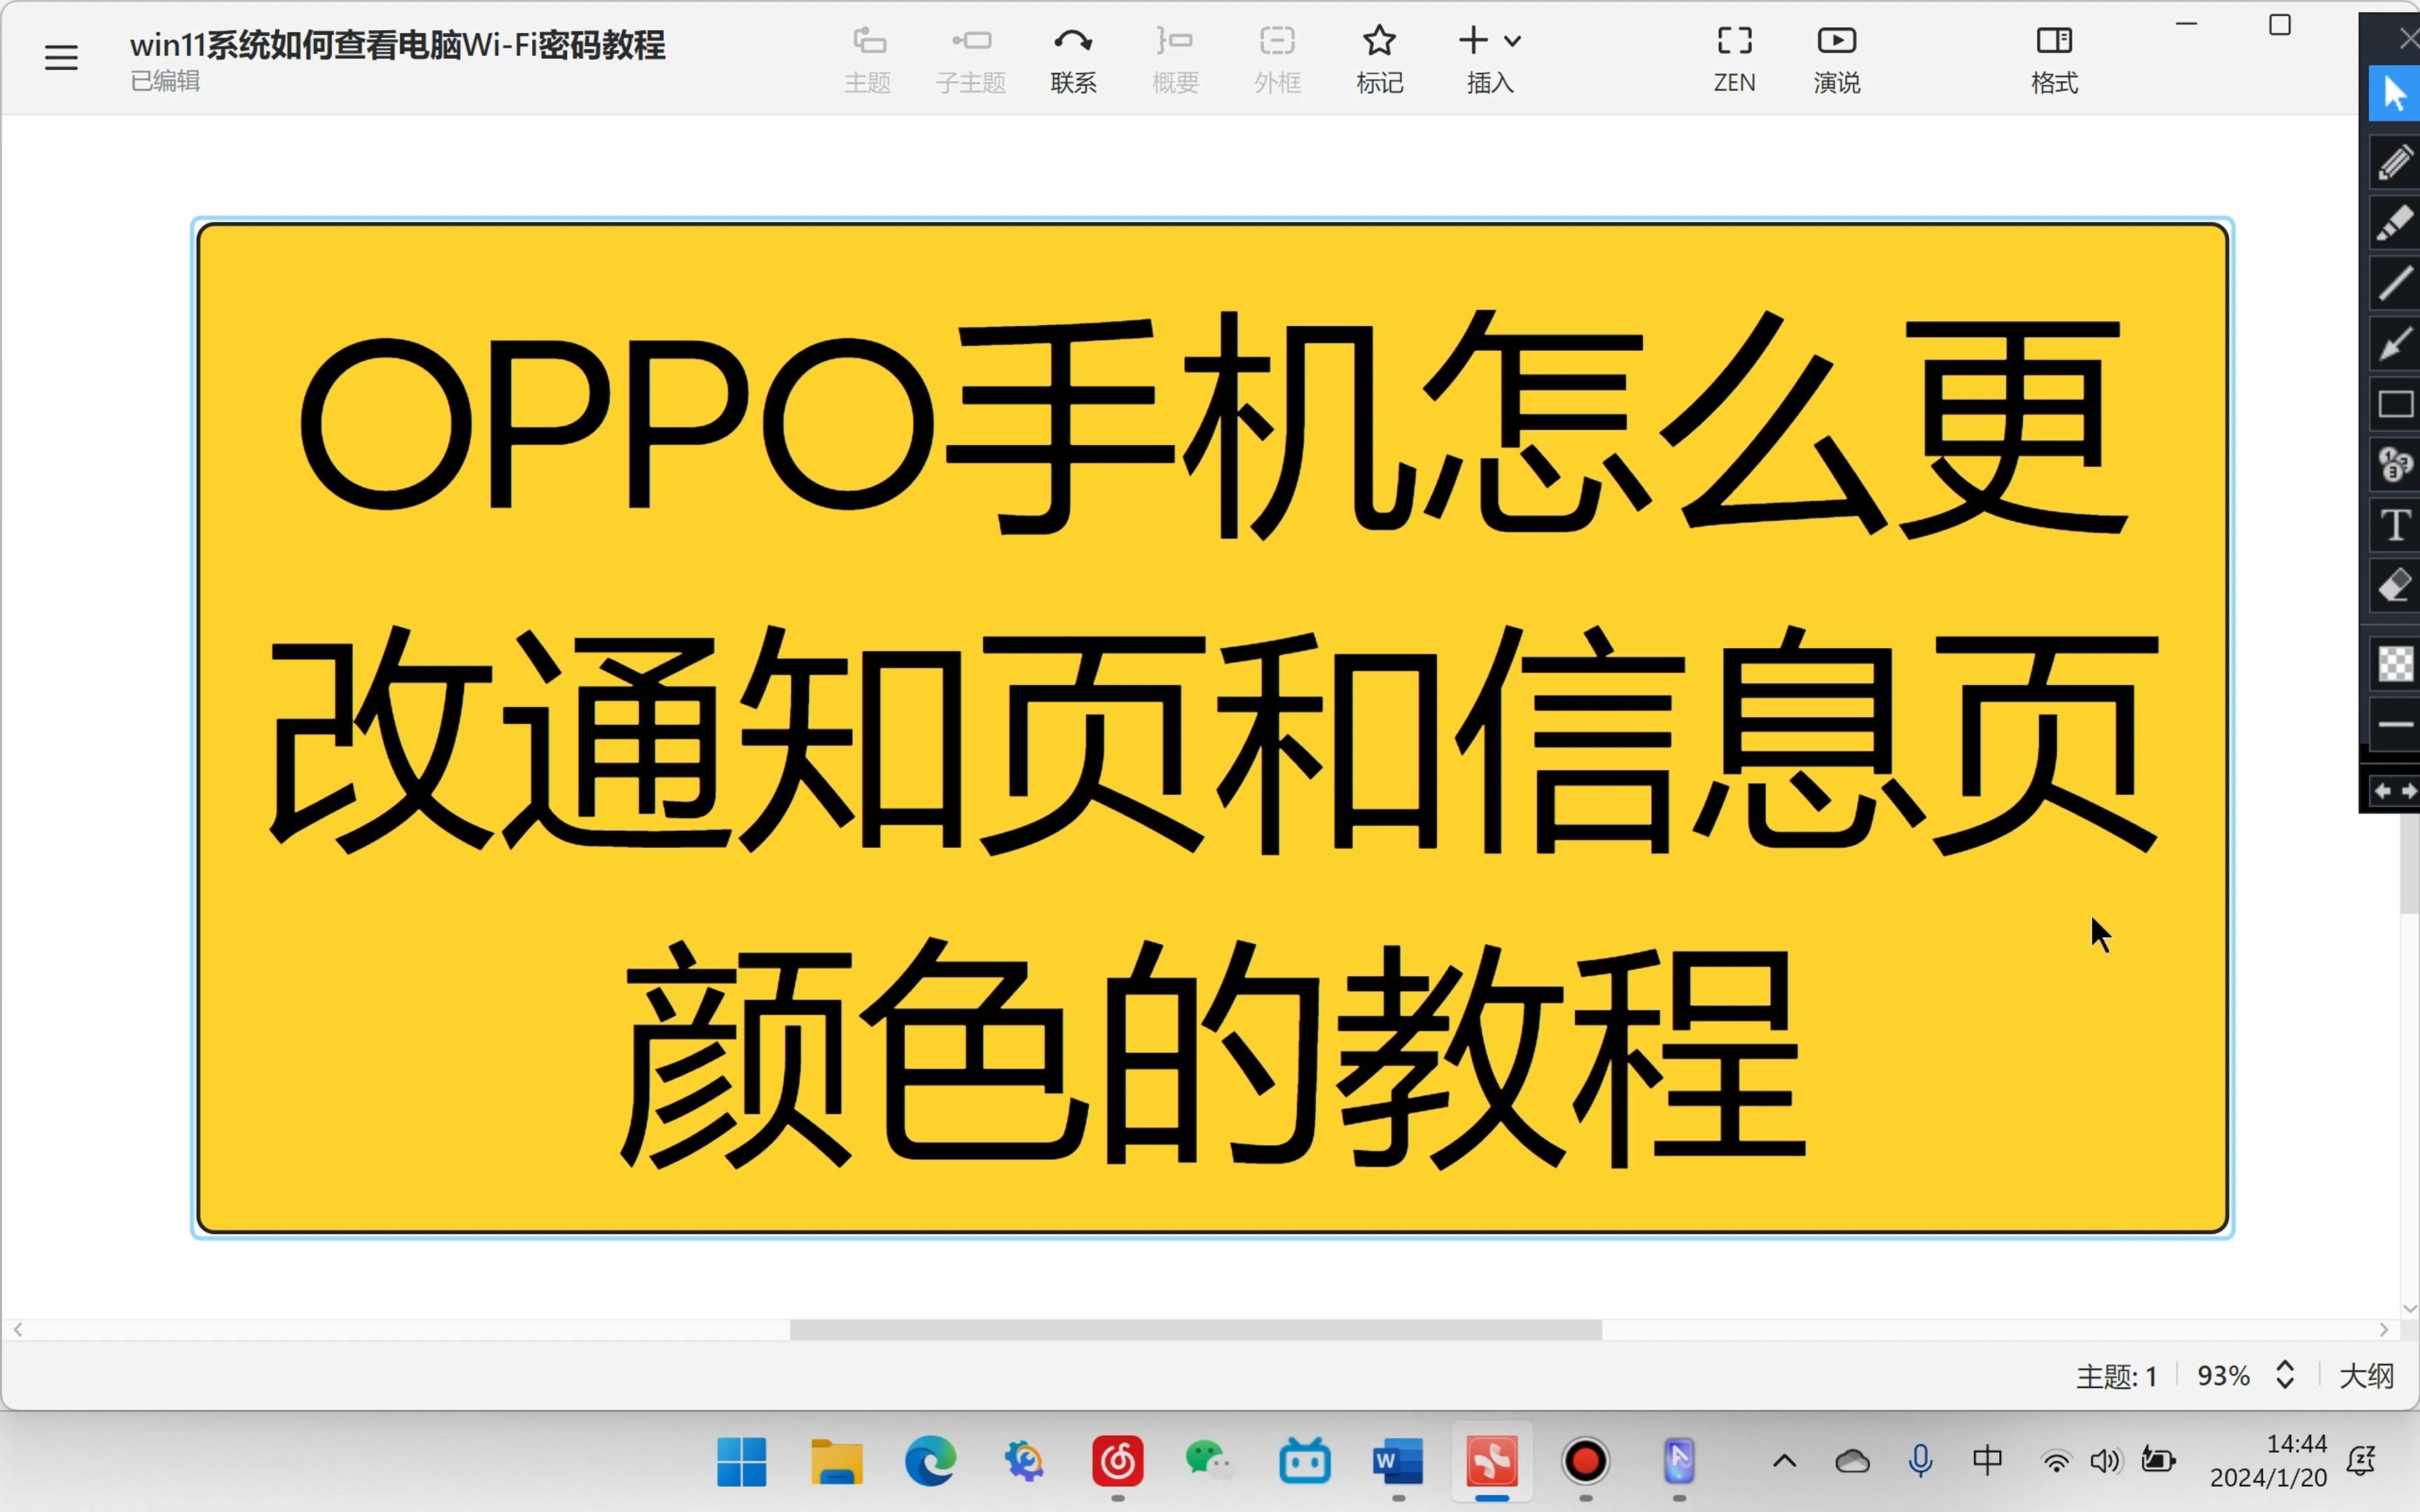The width and height of the screenshot is (2420, 1512).
Task: Click the 主题 (Topic) toolbar button
Action: click(867, 60)
